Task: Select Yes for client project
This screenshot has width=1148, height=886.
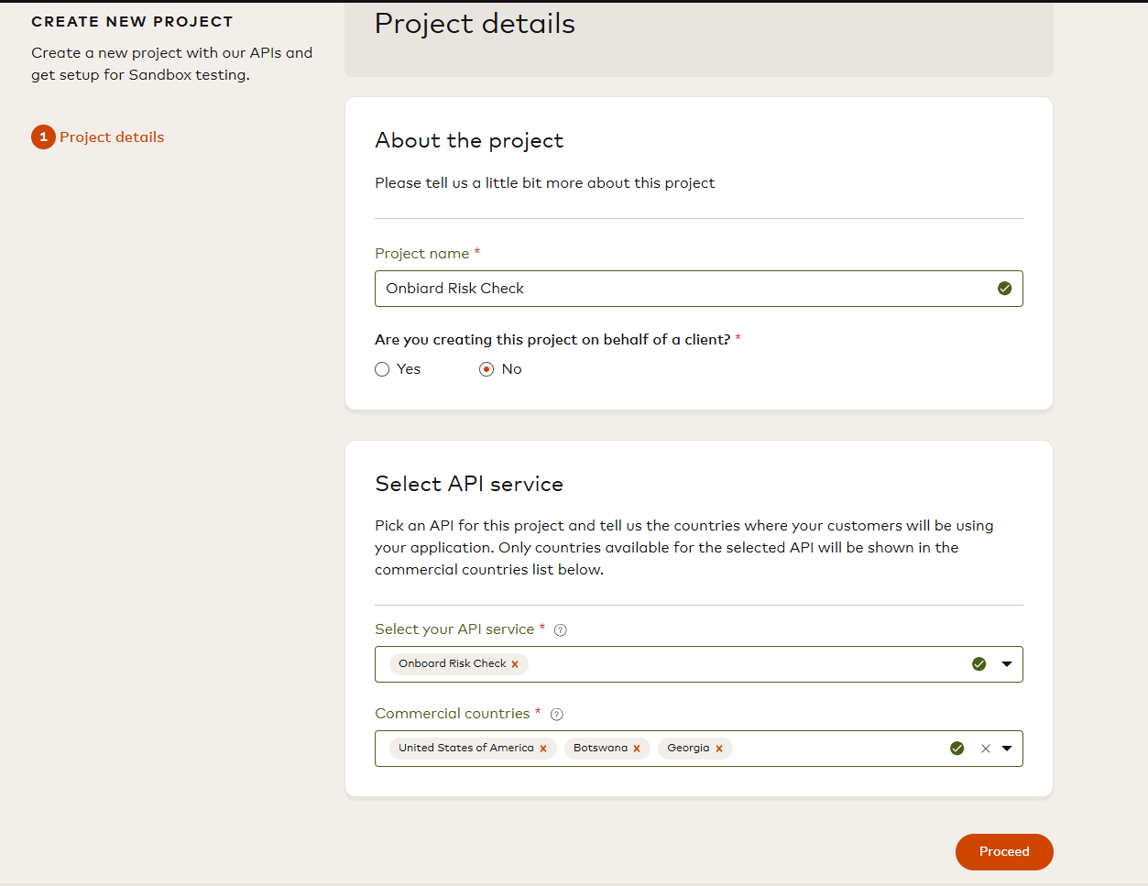Action: (x=382, y=369)
